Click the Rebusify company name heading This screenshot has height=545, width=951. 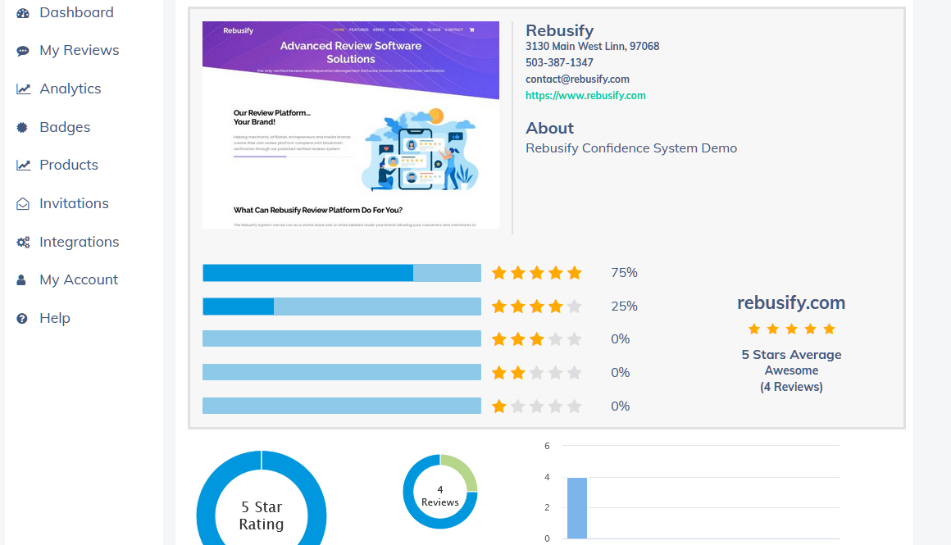tap(559, 30)
